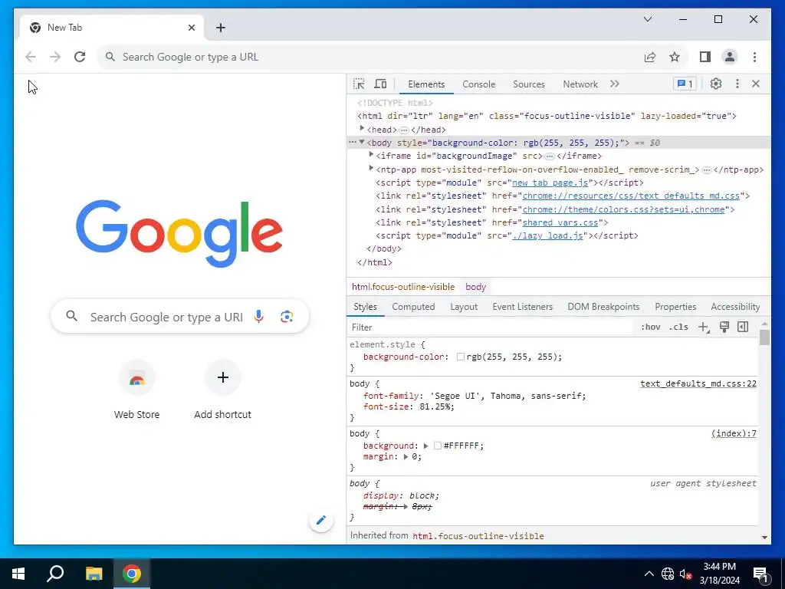
Task: Click the Styles filter input field
Action: 491,327
